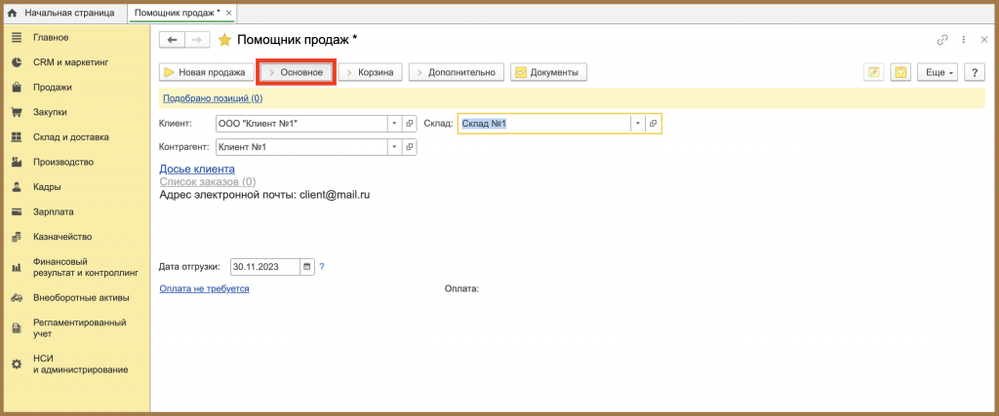Click the Казначейство coins icon

[x=17, y=237]
